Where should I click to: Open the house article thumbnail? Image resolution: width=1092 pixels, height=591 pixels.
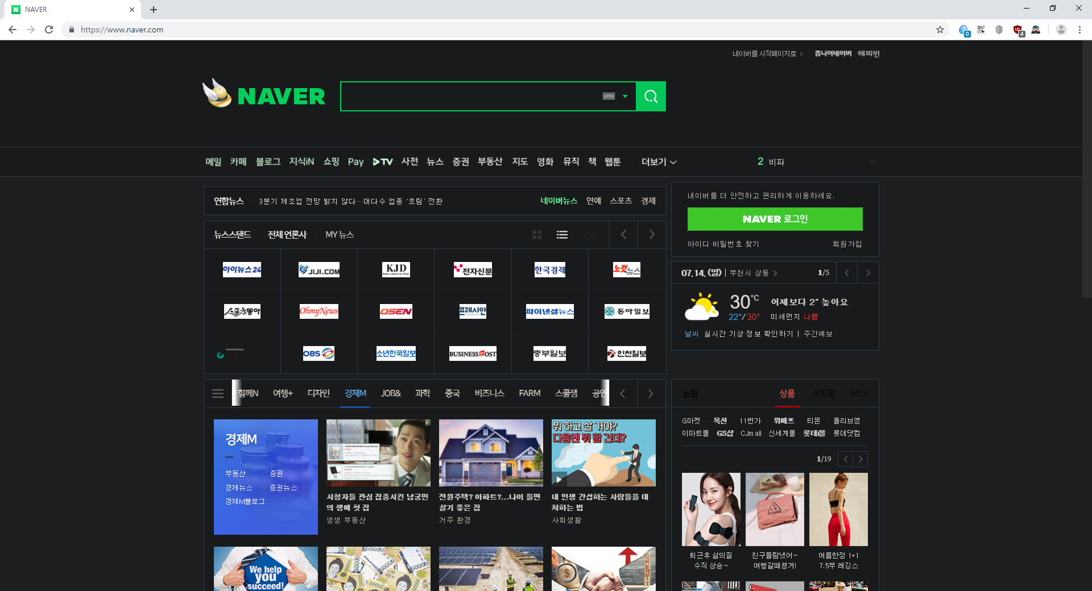point(491,453)
